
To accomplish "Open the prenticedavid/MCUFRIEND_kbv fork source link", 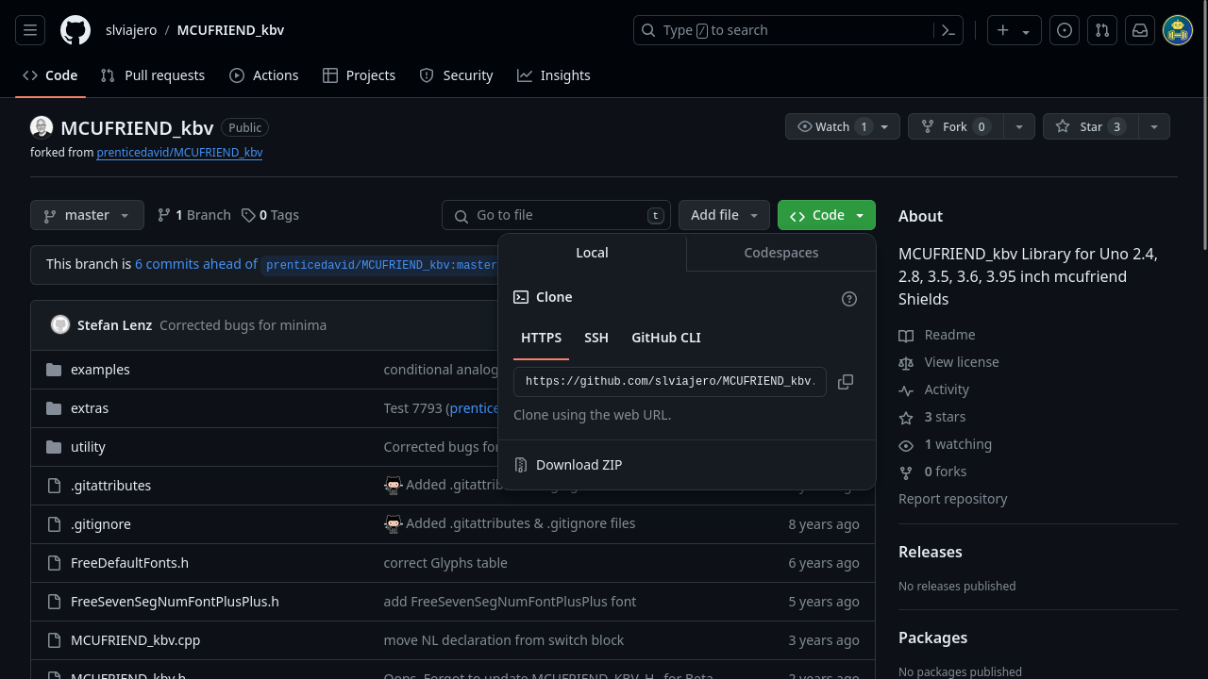I will [179, 152].
